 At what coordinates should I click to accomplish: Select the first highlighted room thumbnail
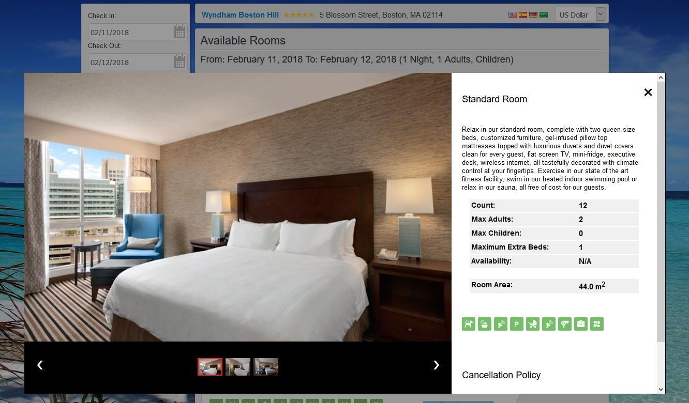210,367
